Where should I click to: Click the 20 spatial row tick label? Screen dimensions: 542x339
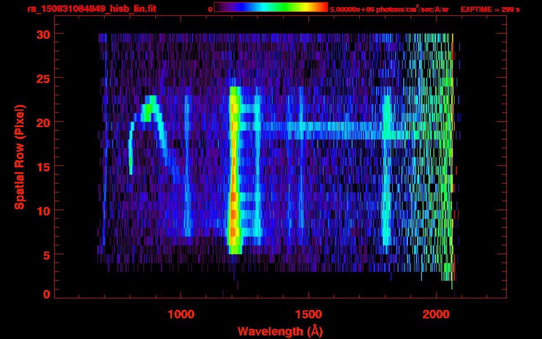click(42, 122)
